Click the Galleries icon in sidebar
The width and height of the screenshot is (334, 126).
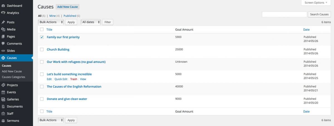[3, 99]
